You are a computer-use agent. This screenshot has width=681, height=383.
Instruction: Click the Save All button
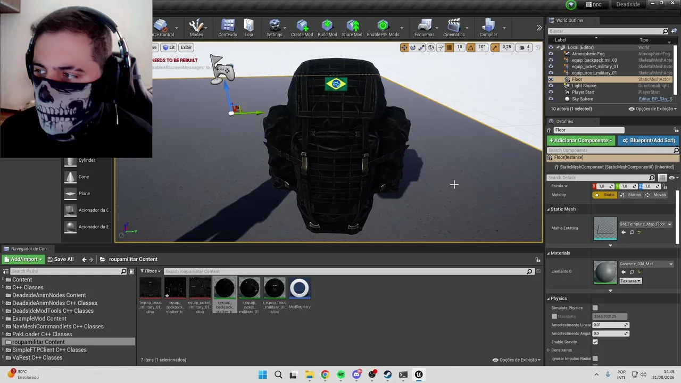pyautogui.click(x=60, y=260)
